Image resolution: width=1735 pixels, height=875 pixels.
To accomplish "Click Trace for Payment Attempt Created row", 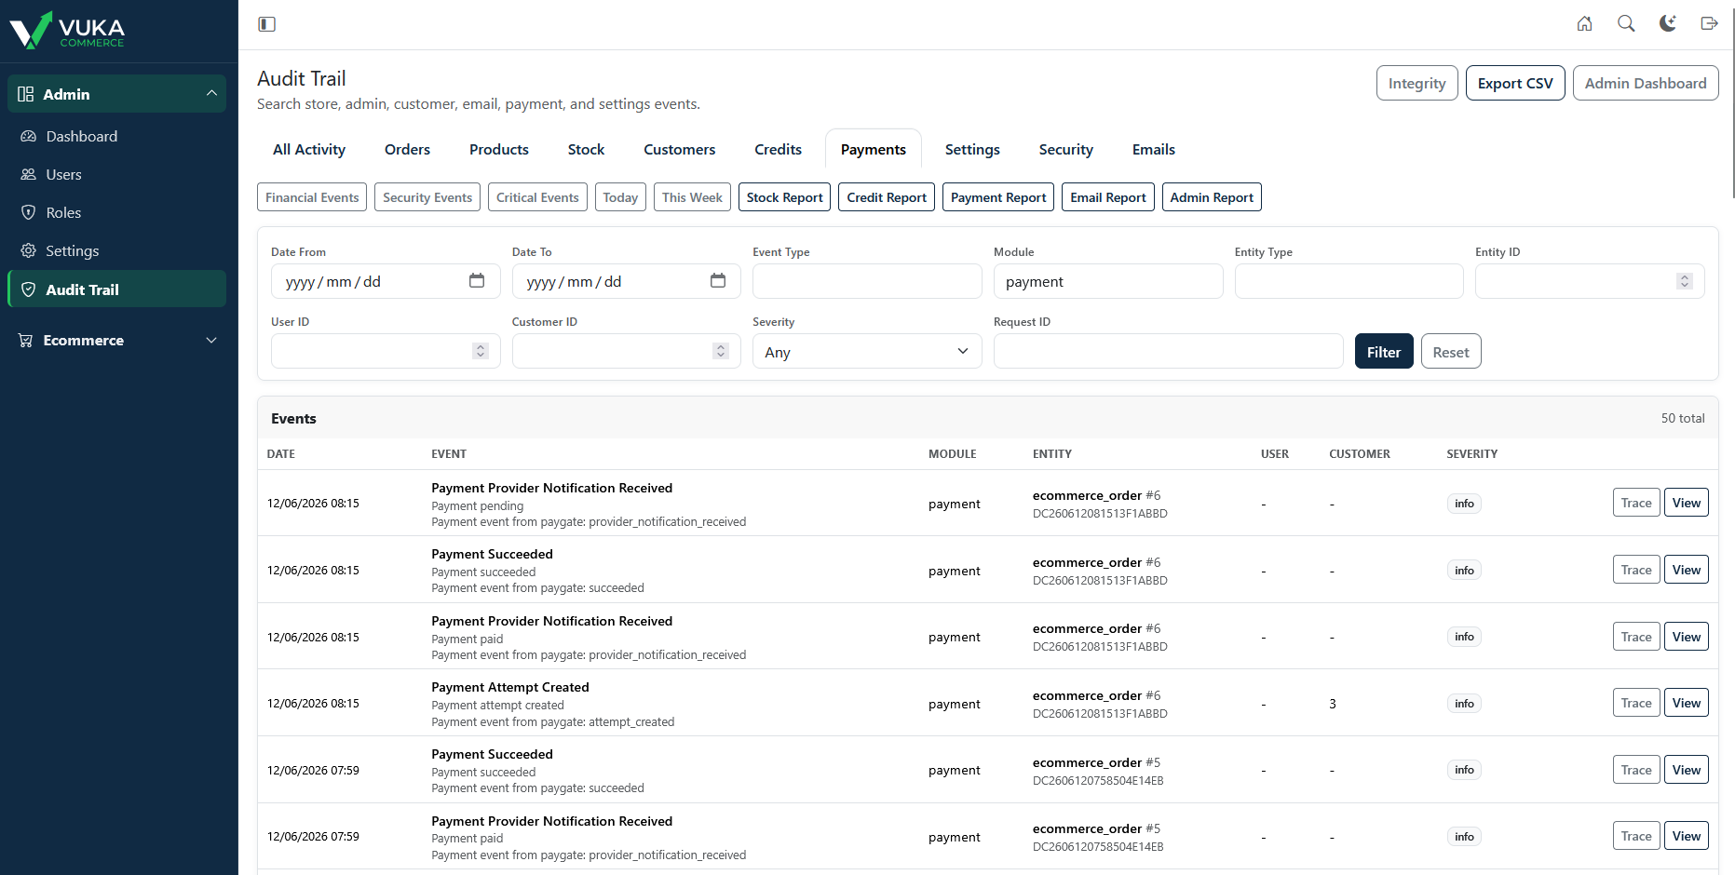I will (x=1636, y=703).
